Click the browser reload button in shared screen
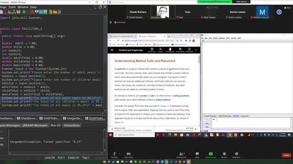The image size is (293, 164). point(118,41)
